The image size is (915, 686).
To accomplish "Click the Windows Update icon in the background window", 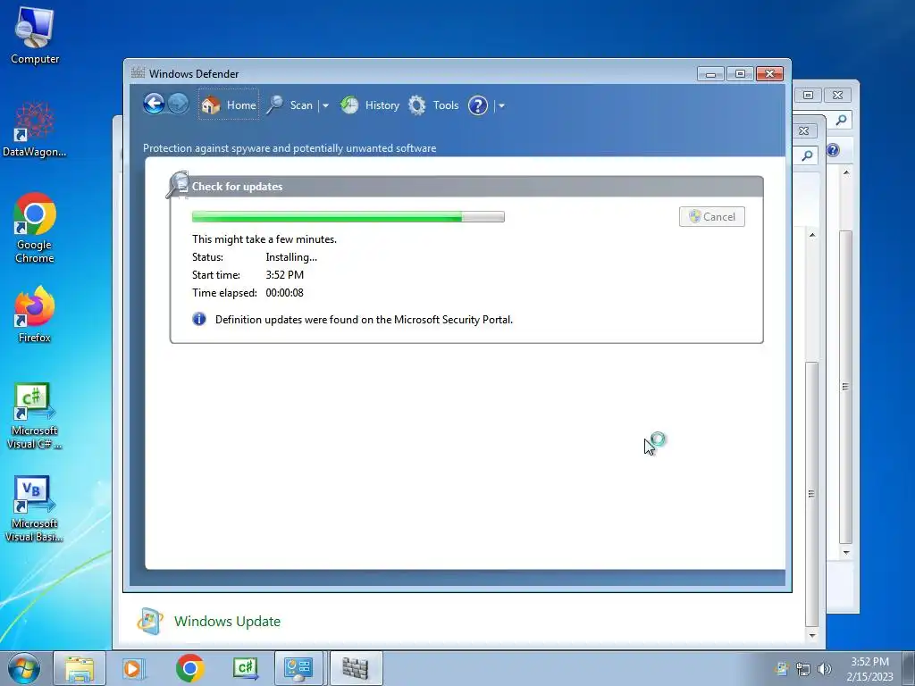I will (x=150, y=621).
